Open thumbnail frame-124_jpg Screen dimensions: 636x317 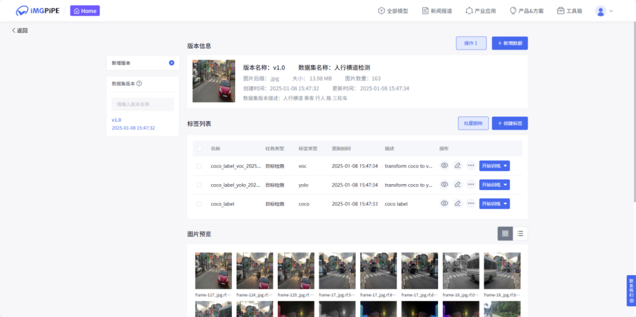(255, 271)
